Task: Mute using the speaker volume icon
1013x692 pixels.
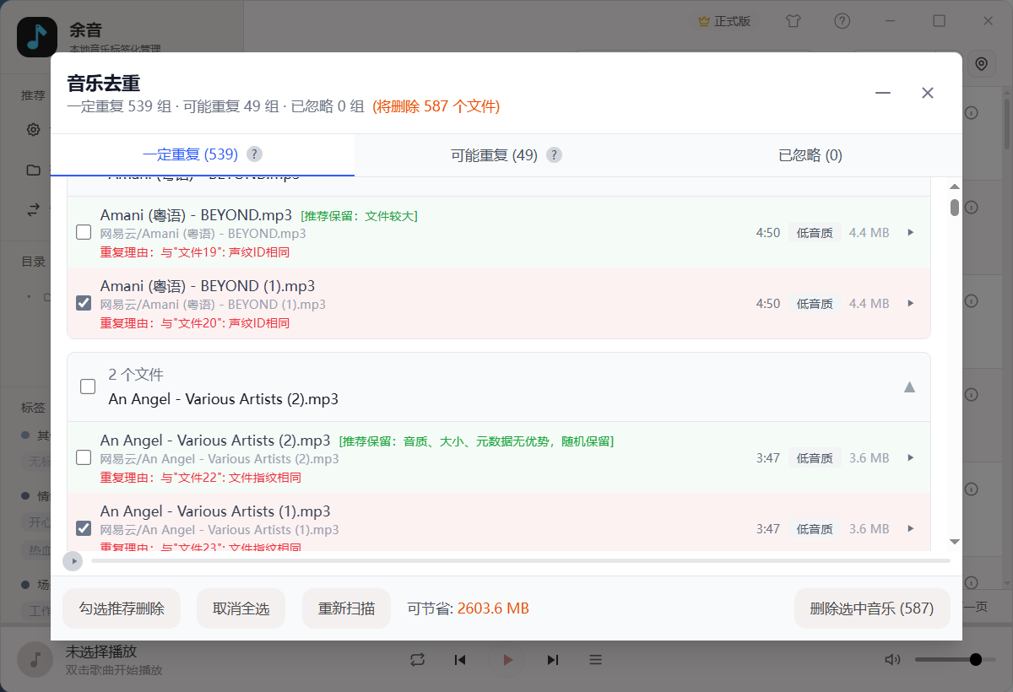Action: 892,660
